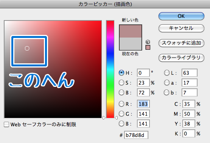
Task: Open カラーライブラリ button
Action: (181, 58)
